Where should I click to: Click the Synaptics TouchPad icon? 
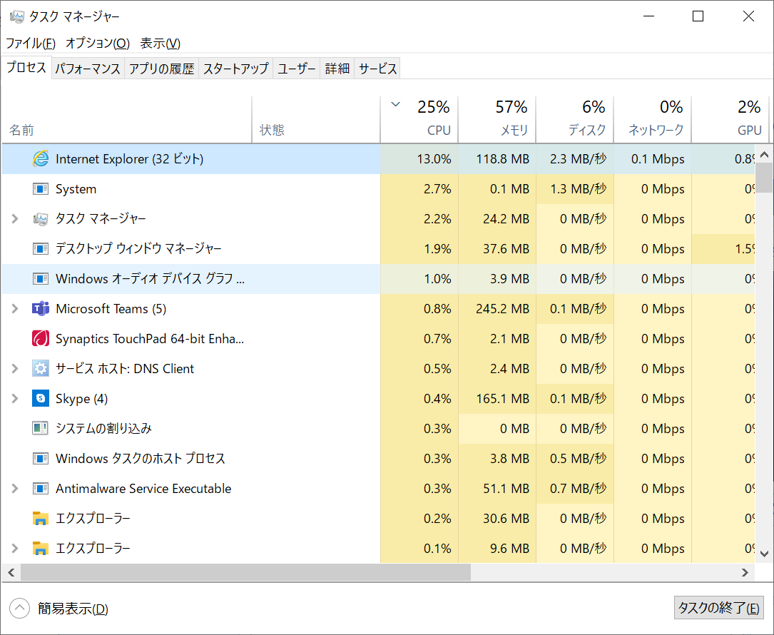tap(41, 339)
